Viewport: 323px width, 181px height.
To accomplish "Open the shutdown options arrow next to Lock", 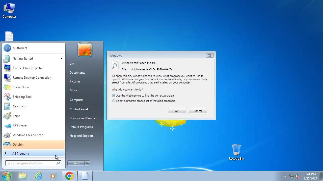I will pos(87,163).
